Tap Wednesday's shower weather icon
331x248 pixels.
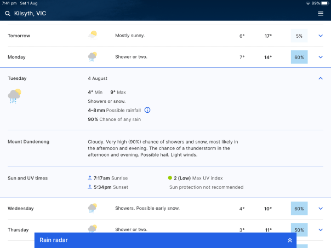[x=93, y=208]
